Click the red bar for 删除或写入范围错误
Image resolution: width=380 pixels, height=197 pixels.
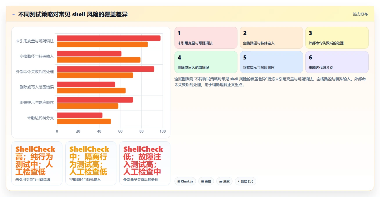[x=86, y=84]
